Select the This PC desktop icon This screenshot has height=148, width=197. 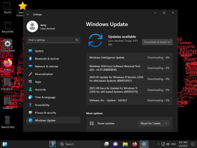click(7, 8)
